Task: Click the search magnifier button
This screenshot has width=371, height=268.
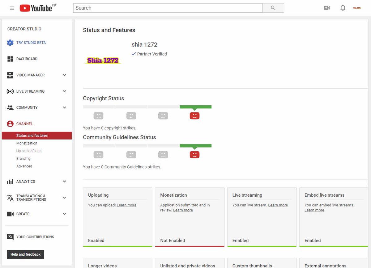Action: (273, 8)
